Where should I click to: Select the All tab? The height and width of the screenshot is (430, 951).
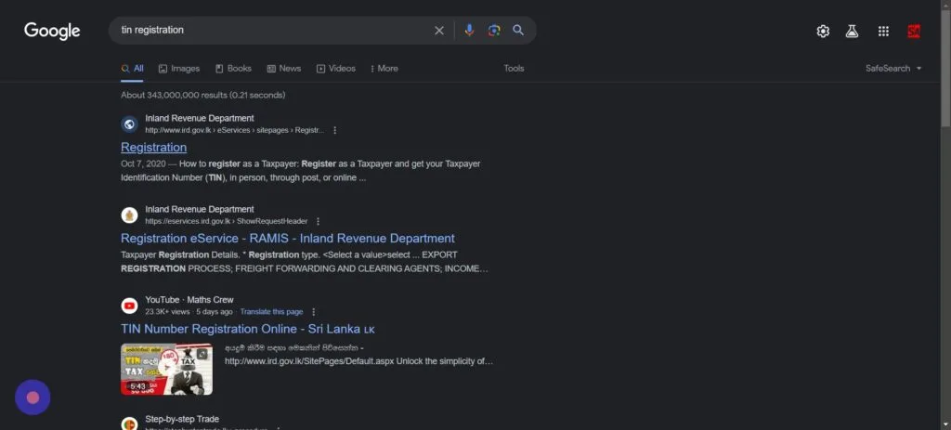tap(132, 69)
